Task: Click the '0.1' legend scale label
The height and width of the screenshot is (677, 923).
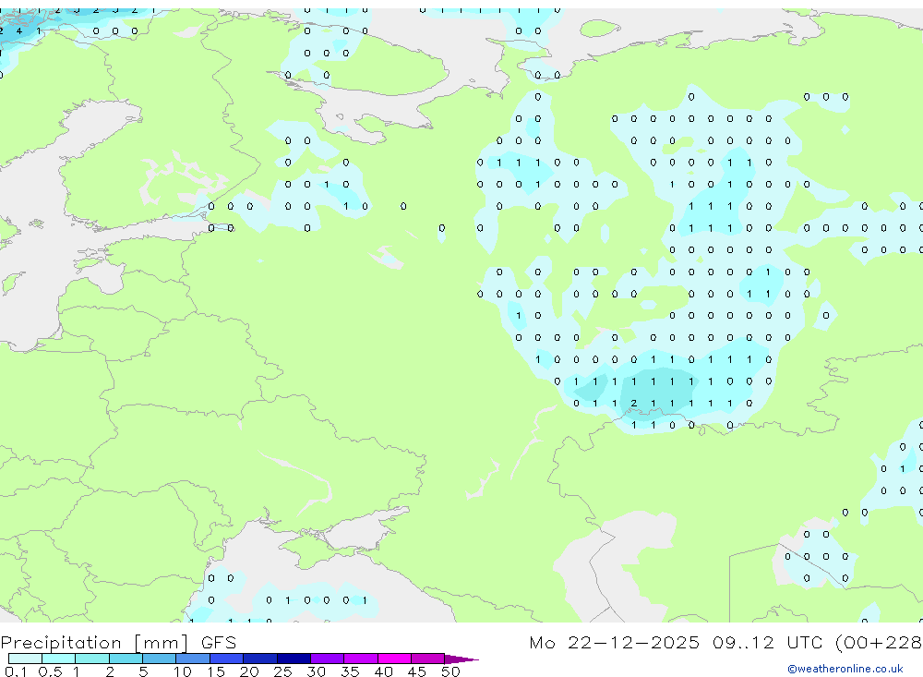Action: (x=16, y=671)
